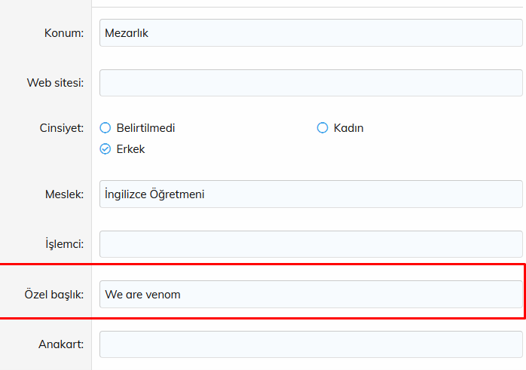Viewport: 526px width, 370px height.
Task: Focus the Anakart text box
Action: [x=310, y=344]
